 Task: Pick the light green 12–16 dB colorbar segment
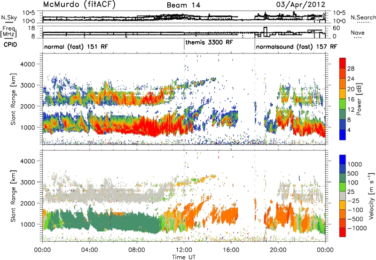tap(343, 104)
